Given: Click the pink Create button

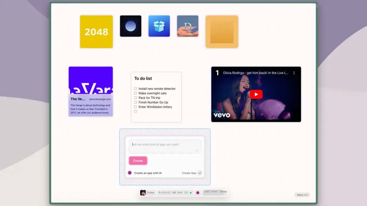Looking at the screenshot, I should pos(138,161).
